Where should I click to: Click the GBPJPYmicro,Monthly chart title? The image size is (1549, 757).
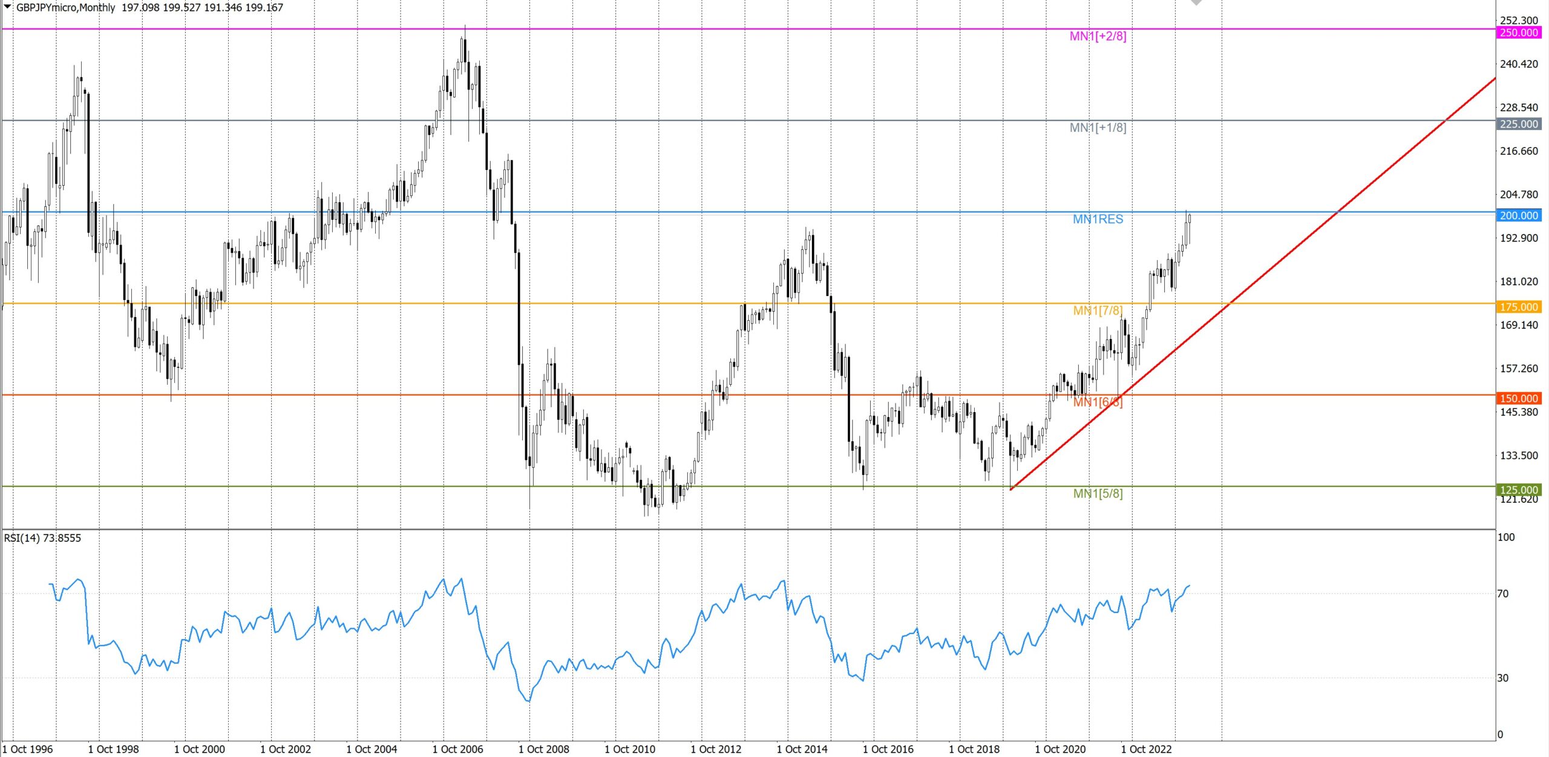65,7
